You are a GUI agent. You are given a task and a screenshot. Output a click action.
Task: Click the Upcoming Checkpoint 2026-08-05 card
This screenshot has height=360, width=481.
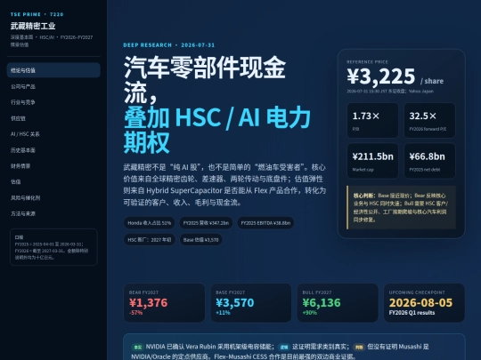[424, 303]
